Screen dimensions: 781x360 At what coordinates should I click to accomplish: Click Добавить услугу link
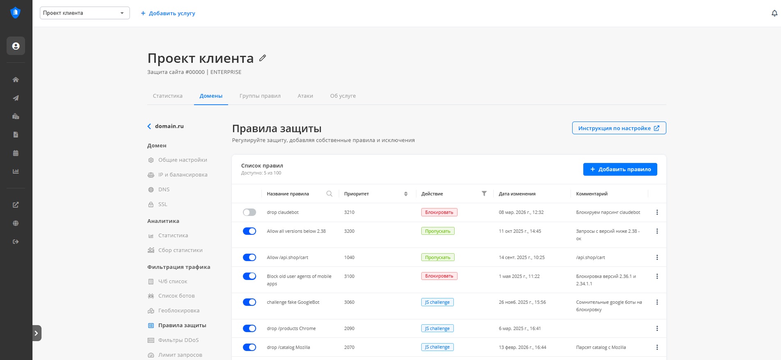168,13
